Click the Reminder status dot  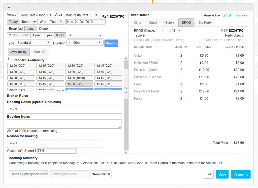[x=109, y=174]
